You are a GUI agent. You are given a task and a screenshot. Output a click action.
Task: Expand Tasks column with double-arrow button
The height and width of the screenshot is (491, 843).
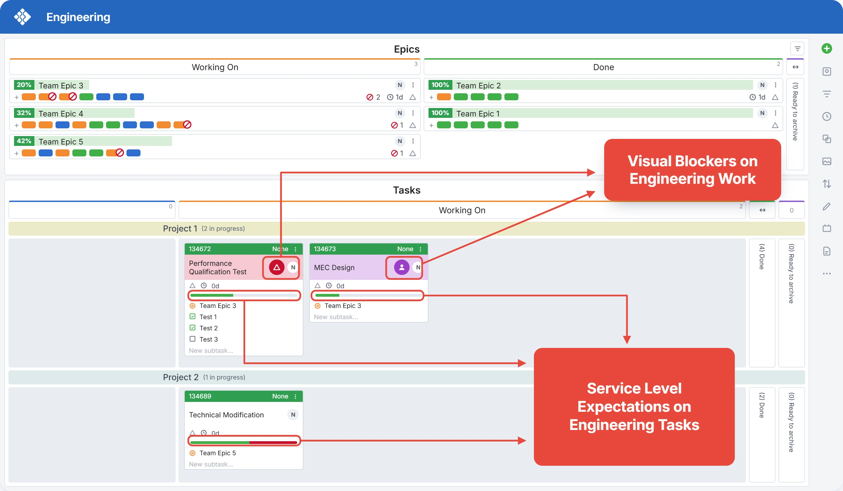762,210
